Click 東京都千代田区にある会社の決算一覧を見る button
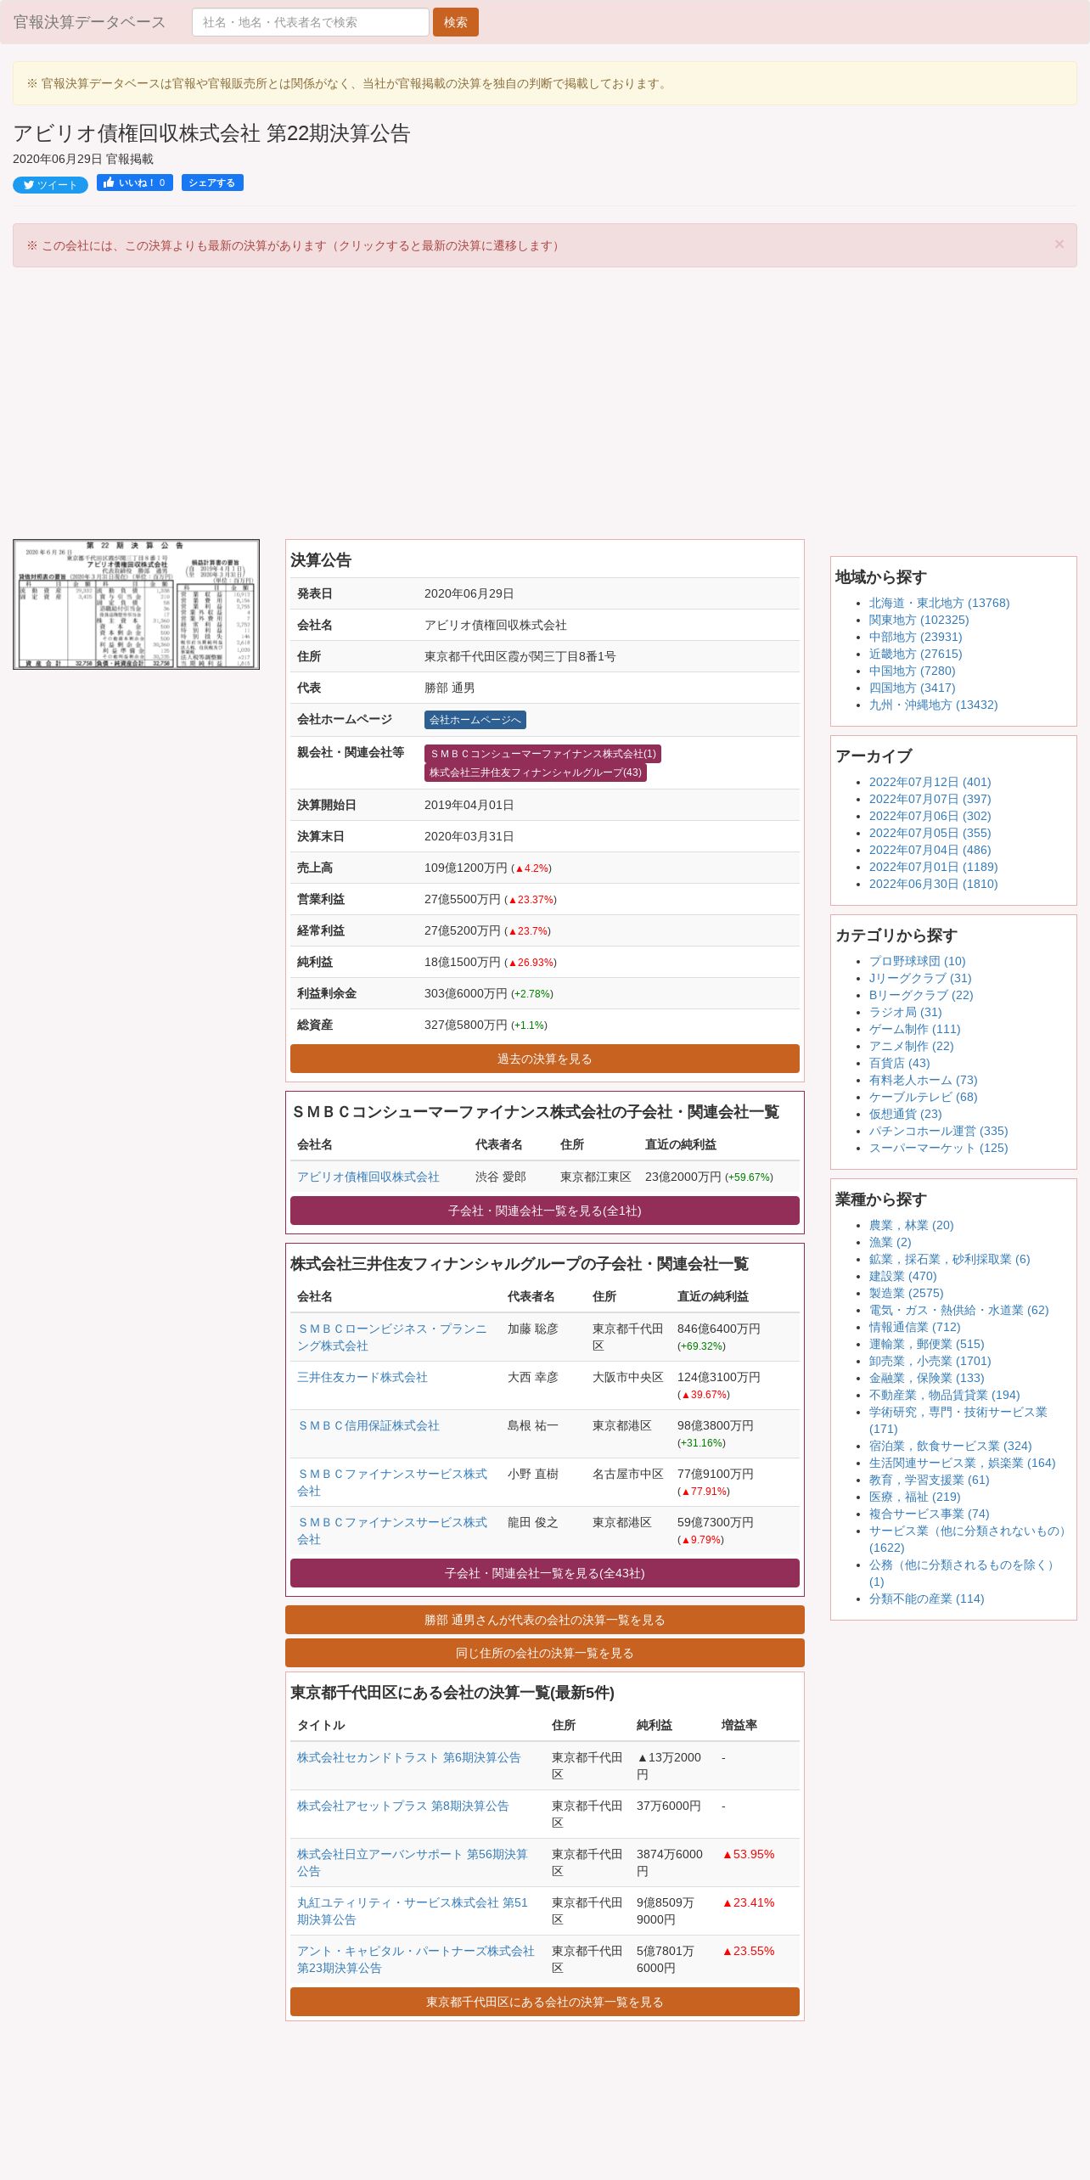Viewport: 1090px width, 2180px height. (x=545, y=2002)
